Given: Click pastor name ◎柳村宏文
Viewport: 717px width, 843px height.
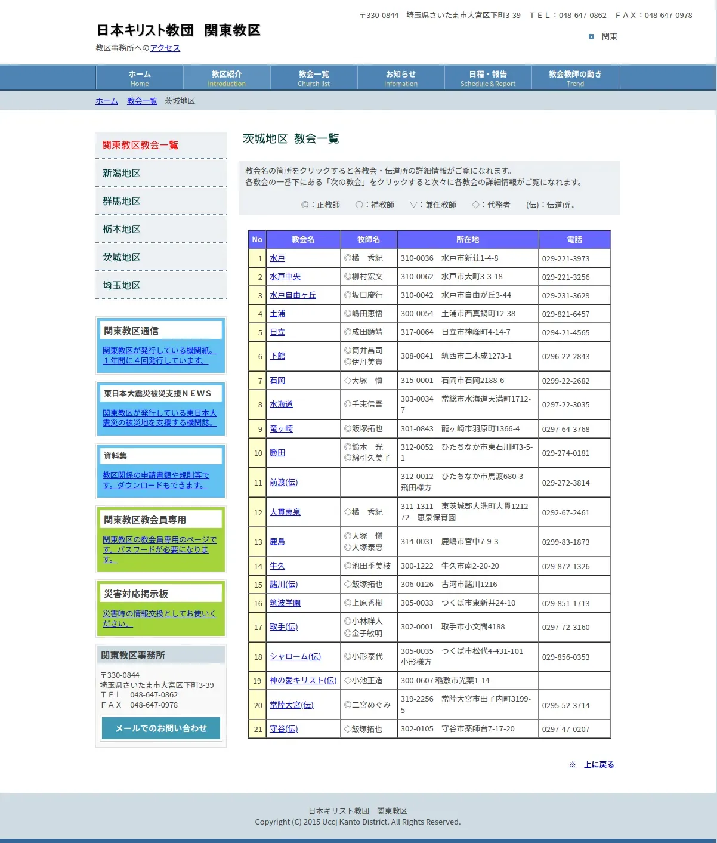Looking at the screenshot, I should (363, 277).
